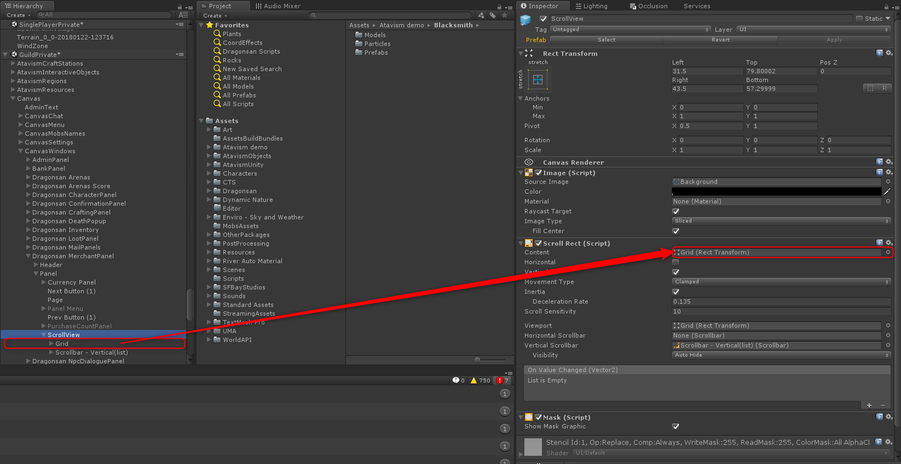Open the Rect Transform anchor presets box
The image size is (901, 464).
tap(538, 80)
